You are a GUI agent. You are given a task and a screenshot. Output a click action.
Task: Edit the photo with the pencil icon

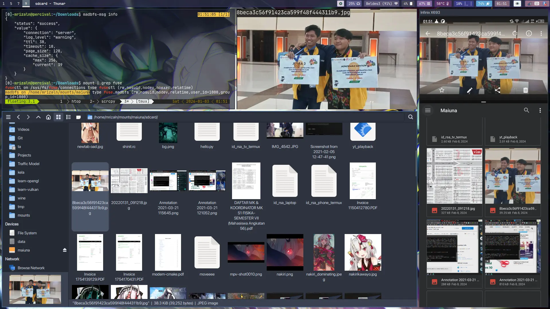470,90
